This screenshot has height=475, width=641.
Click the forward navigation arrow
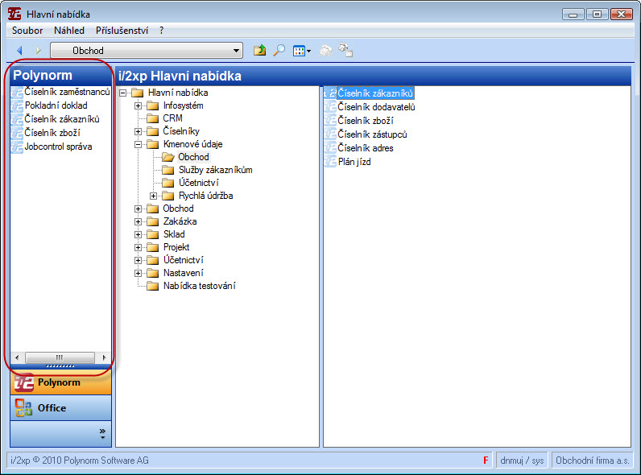pos(38,51)
